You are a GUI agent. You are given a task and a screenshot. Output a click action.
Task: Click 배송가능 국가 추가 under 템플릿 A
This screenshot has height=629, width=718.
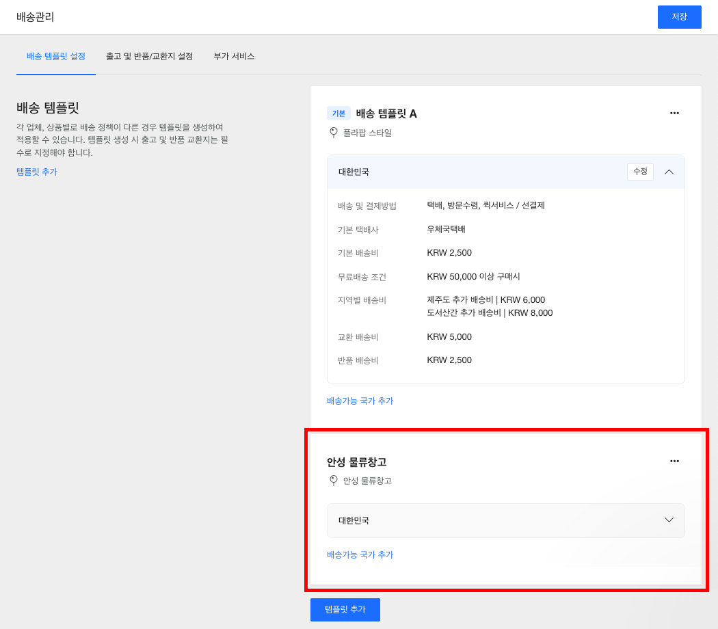(360, 401)
